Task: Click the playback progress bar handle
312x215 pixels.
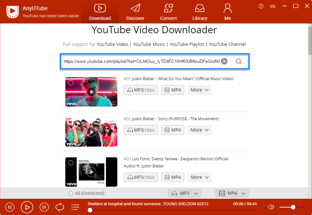Action: click(x=90, y=210)
